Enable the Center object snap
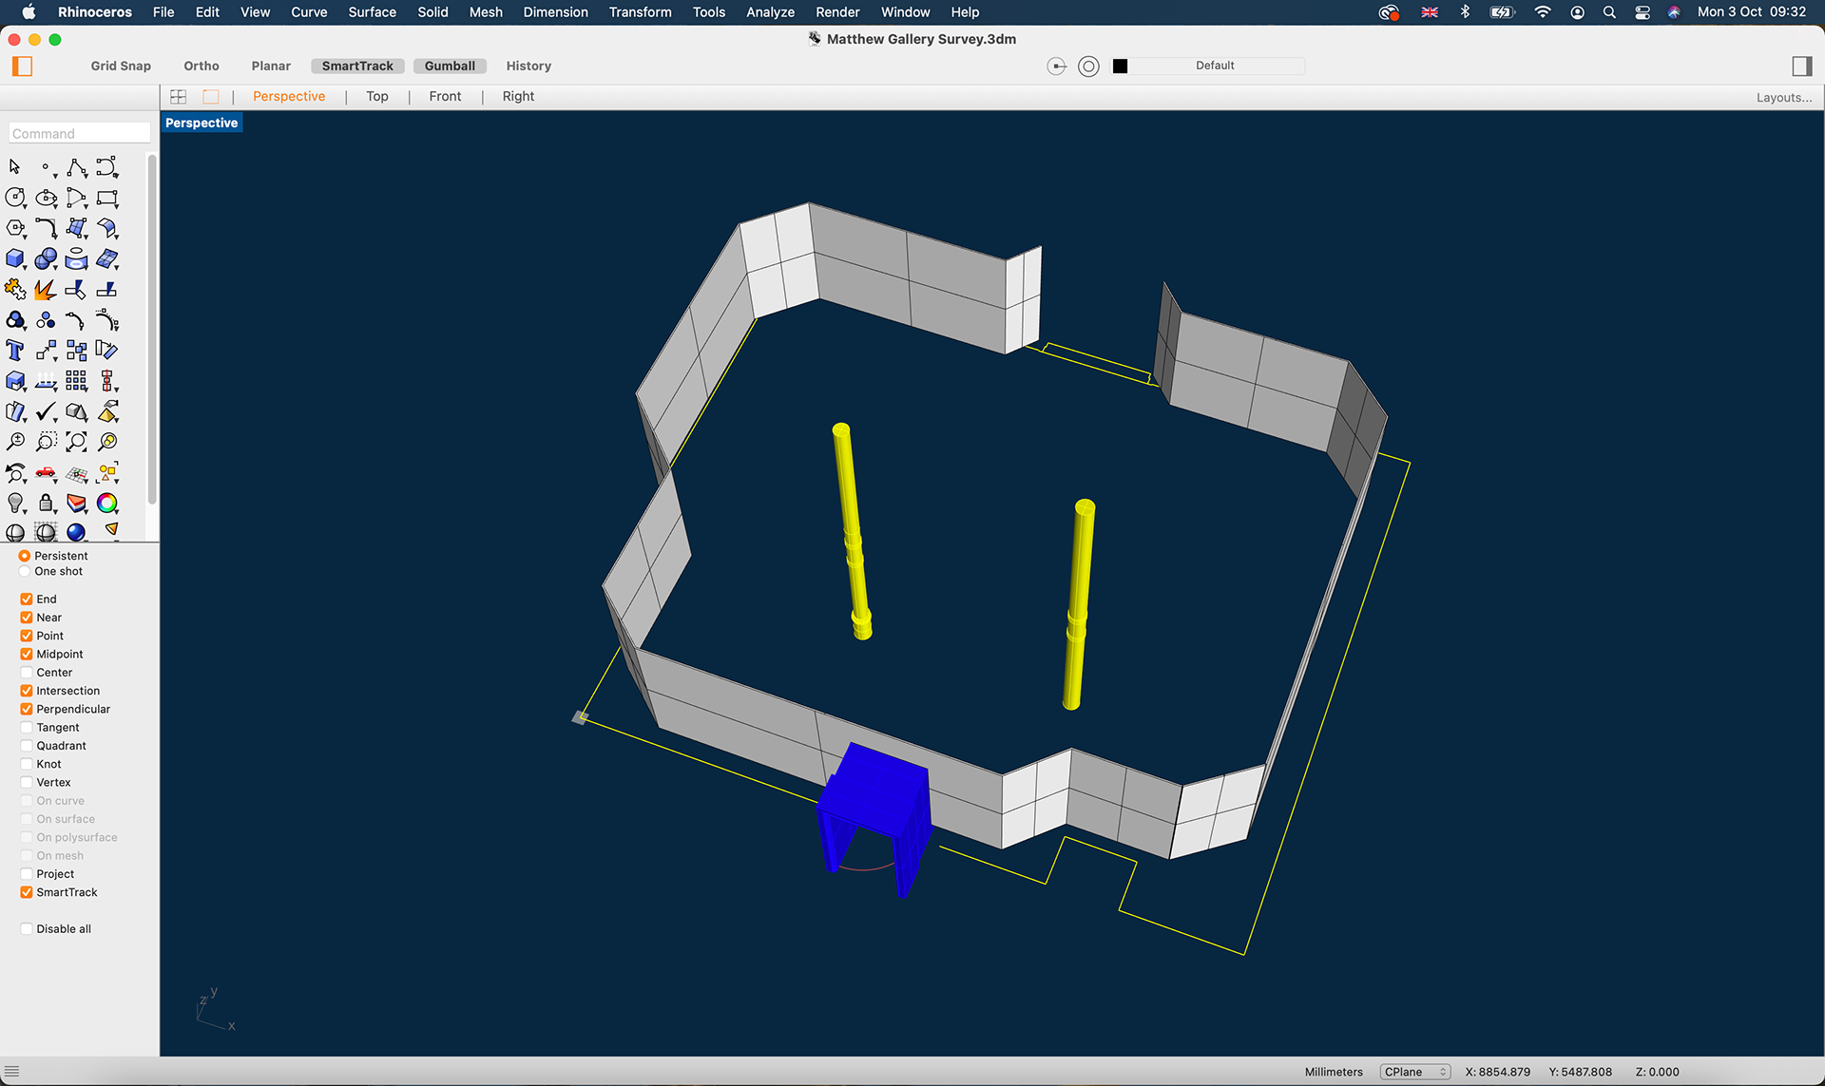This screenshot has width=1825, height=1086. point(27,673)
